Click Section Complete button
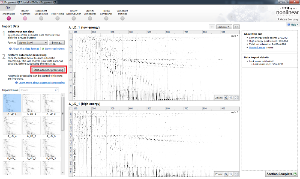Image resolution: width=300 pixels, height=179 pixels. (282, 174)
